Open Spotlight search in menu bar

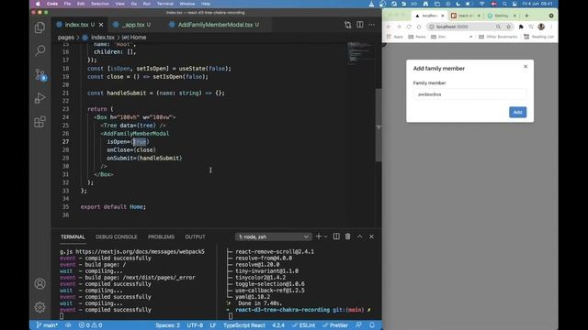tap(504, 4)
